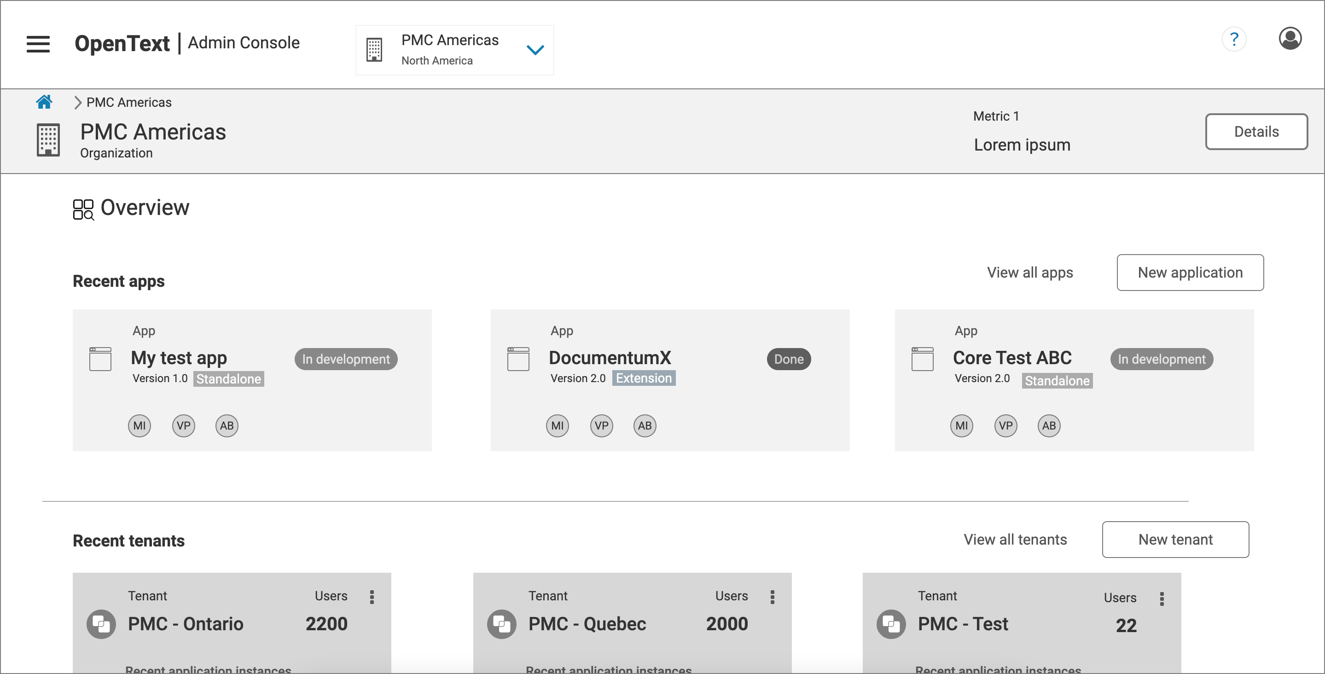Image resolution: width=1325 pixels, height=674 pixels.
Task: Select MI avatar on My test app card
Action: click(139, 425)
